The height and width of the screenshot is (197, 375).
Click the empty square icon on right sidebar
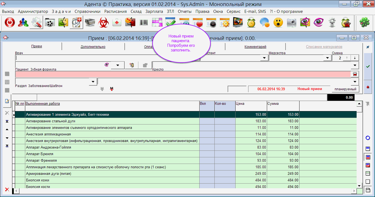(368, 182)
